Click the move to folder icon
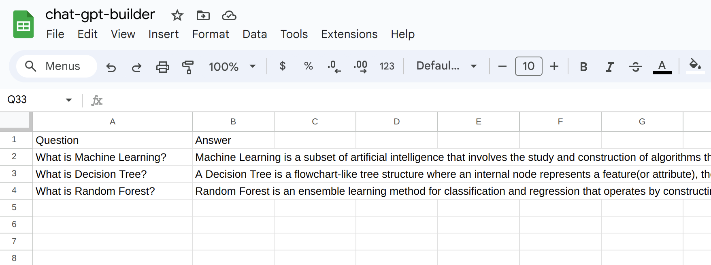 click(203, 16)
